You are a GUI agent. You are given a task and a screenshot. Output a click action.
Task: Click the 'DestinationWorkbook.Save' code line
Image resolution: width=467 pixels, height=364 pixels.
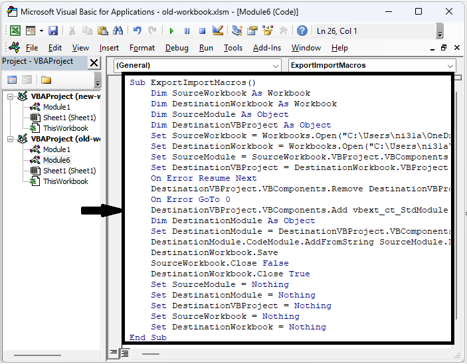[x=214, y=252]
